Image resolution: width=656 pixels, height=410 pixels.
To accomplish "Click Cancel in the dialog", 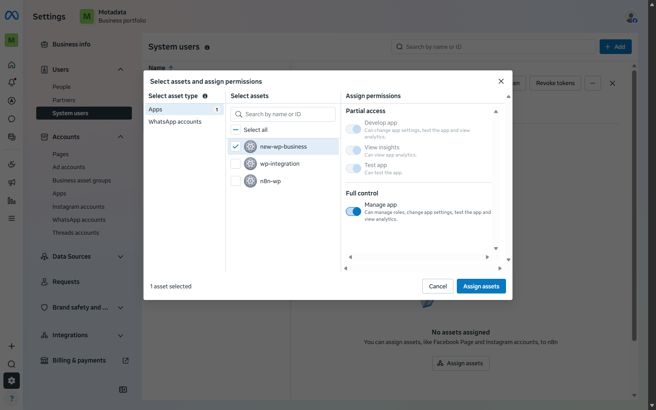I will click(438, 286).
